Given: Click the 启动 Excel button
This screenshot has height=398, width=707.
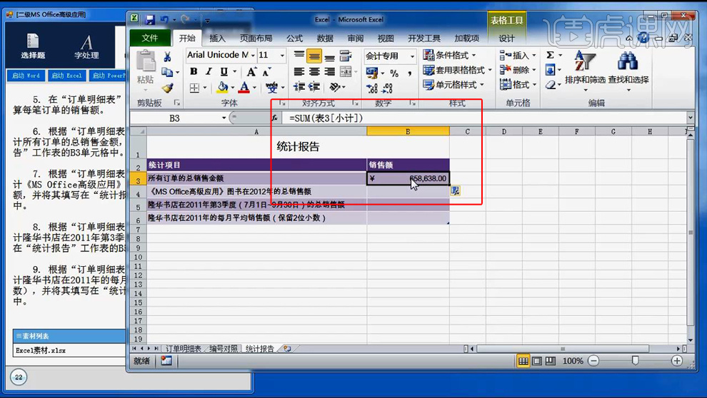Looking at the screenshot, I should click(66, 76).
